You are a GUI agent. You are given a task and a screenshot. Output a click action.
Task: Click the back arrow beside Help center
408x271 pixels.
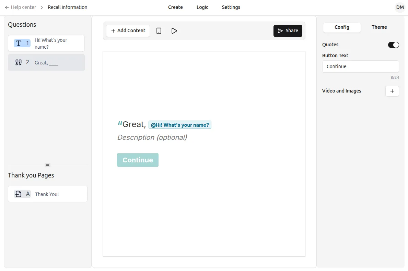click(7, 7)
